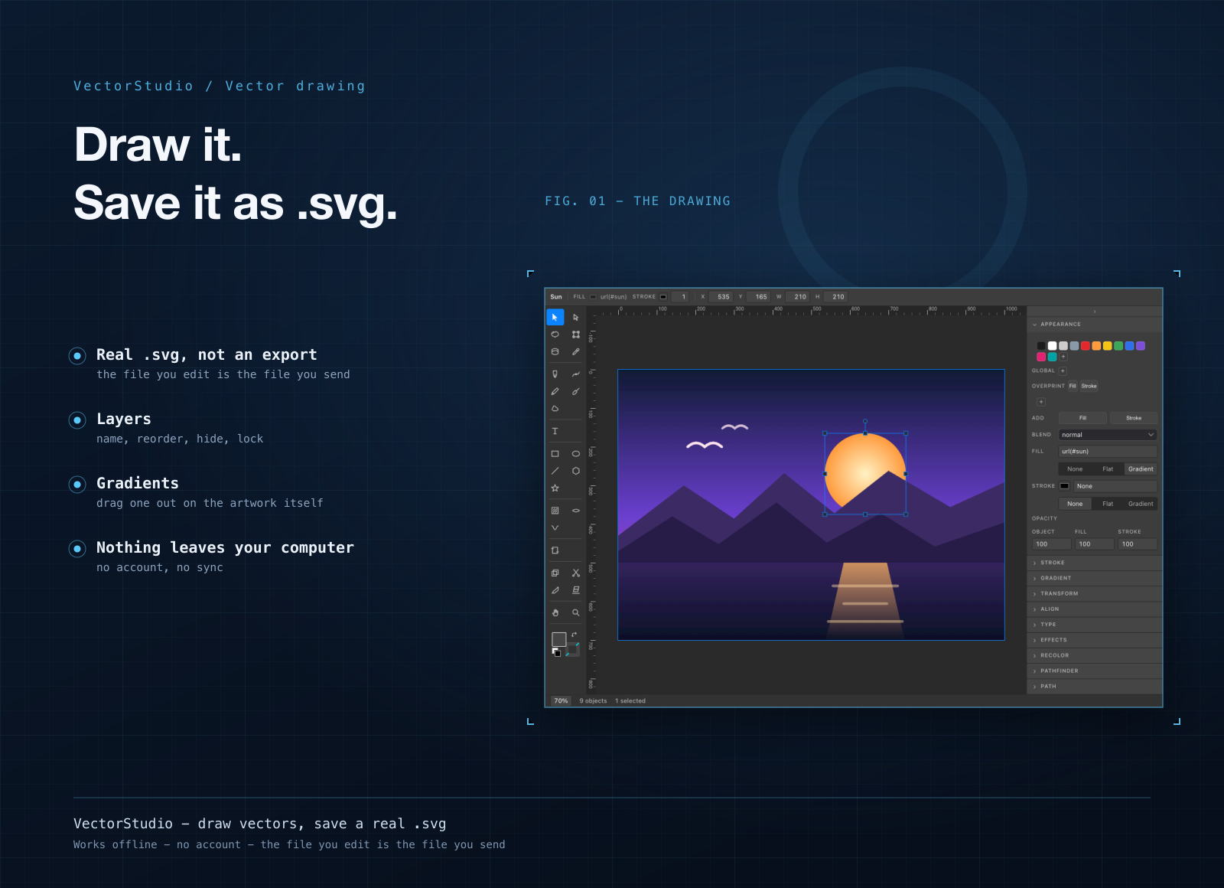Set Stroke mode to None

coord(1075,504)
